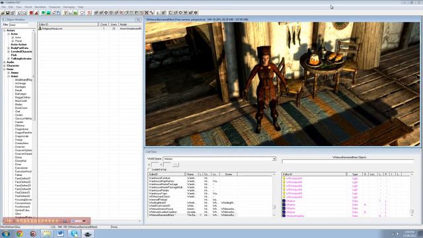
Task: Open the View menu
Action: (19, 7)
